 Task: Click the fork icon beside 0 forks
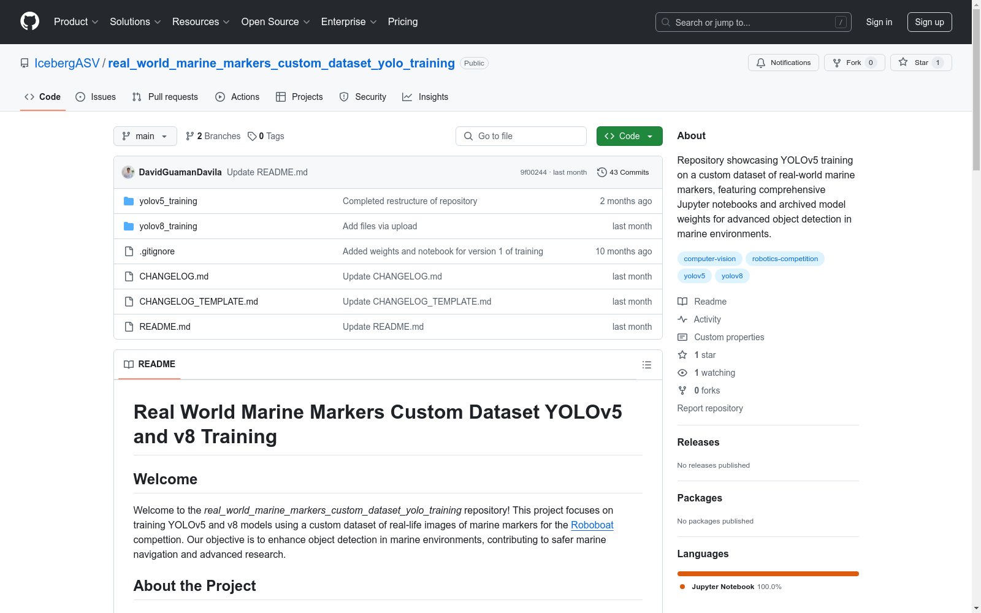(682, 390)
